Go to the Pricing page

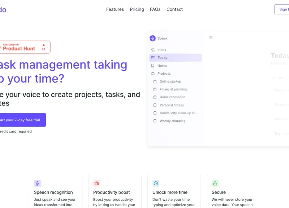point(137,9)
